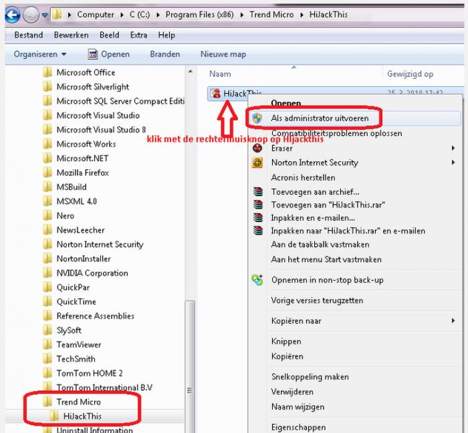The width and height of the screenshot is (468, 433).
Task: Choose Aan de taakbalk vastmaken
Action: (x=320, y=244)
